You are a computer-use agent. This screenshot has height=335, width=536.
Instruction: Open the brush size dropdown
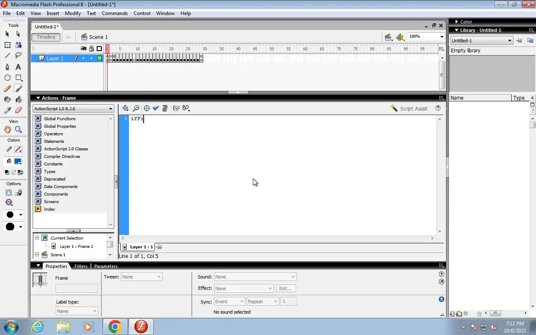click(13, 215)
